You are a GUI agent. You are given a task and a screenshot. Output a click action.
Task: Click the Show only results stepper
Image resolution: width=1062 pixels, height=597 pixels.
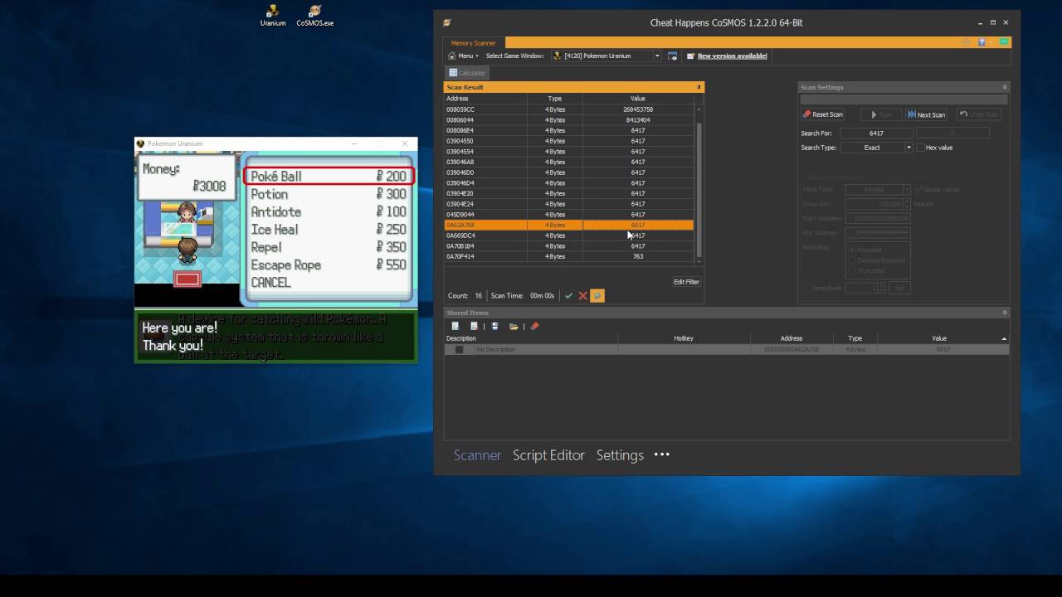pos(906,203)
